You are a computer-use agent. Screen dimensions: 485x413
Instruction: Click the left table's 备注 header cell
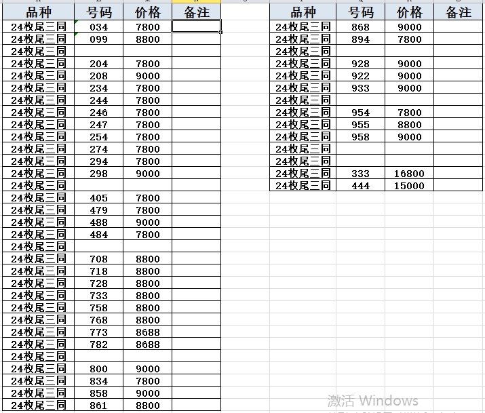pyautogui.click(x=196, y=12)
